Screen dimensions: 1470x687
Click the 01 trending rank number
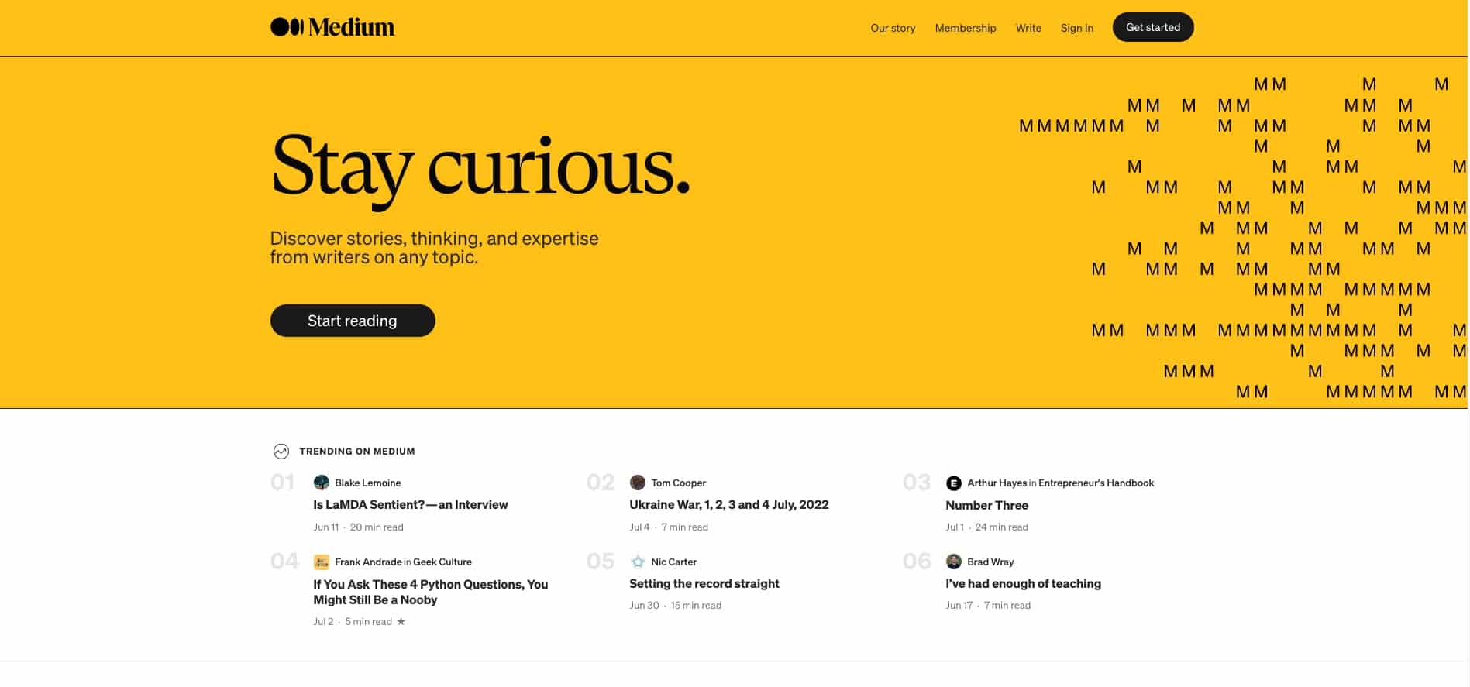[282, 483]
